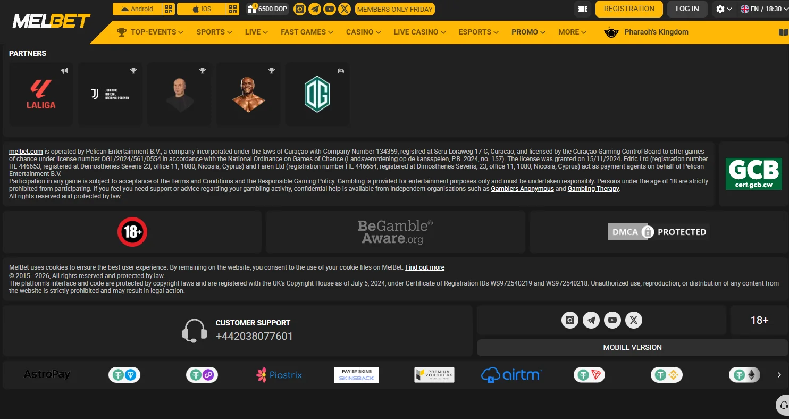Select the AstroPay payment logo
The image size is (789, 419).
[47, 375]
